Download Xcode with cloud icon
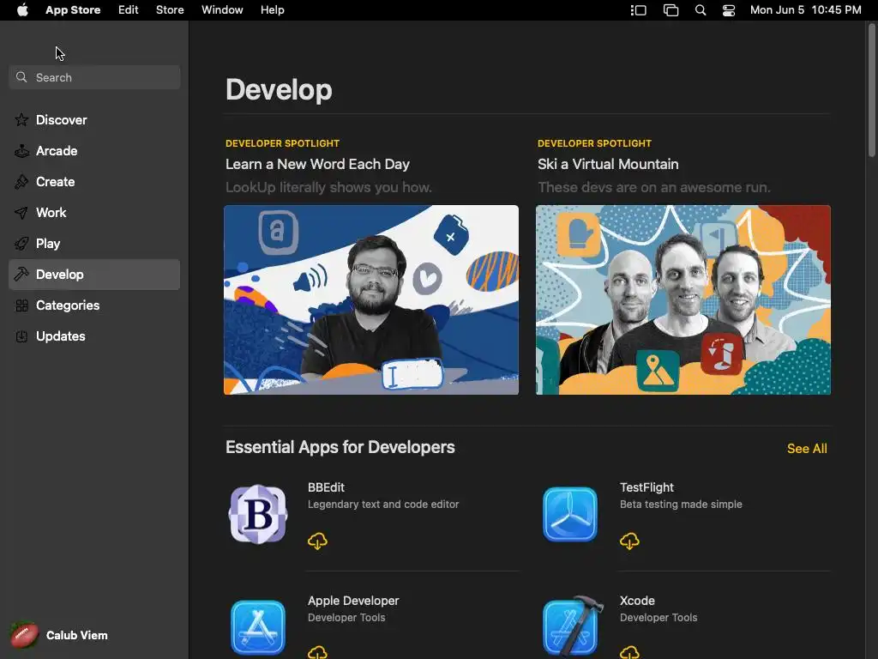The height and width of the screenshot is (659, 878). pyautogui.click(x=629, y=652)
